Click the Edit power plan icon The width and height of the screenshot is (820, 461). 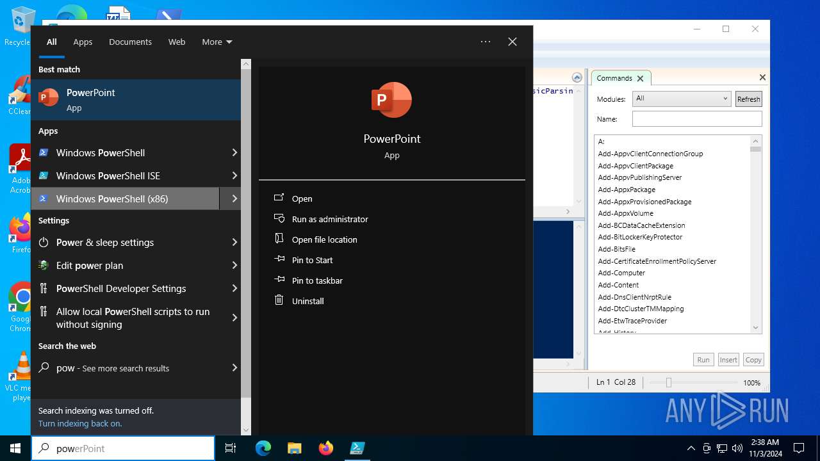[x=44, y=265]
